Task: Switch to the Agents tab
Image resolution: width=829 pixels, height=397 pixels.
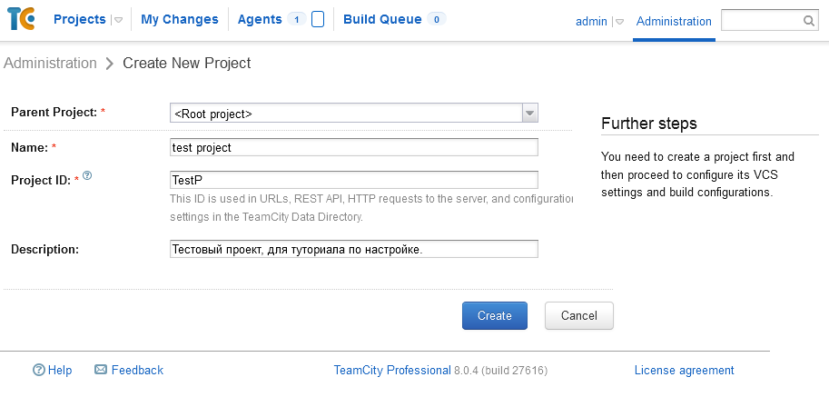Action: point(260,19)
